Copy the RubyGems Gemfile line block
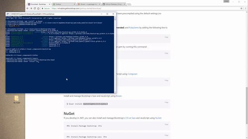Image resolution: width=248 pixels, height=139 pixels. point(166,37)
